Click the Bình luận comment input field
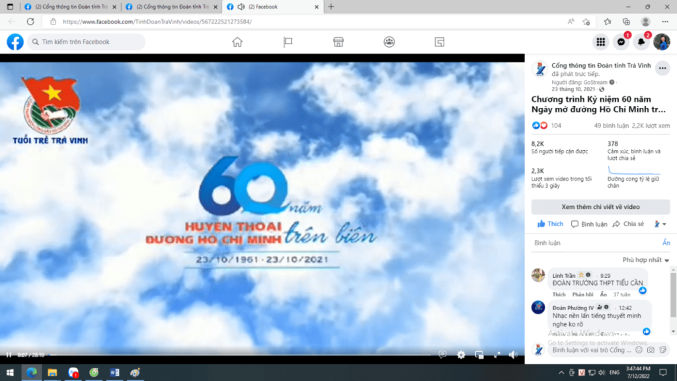Screen dimensions: 677x381 [x=582, y=242]
